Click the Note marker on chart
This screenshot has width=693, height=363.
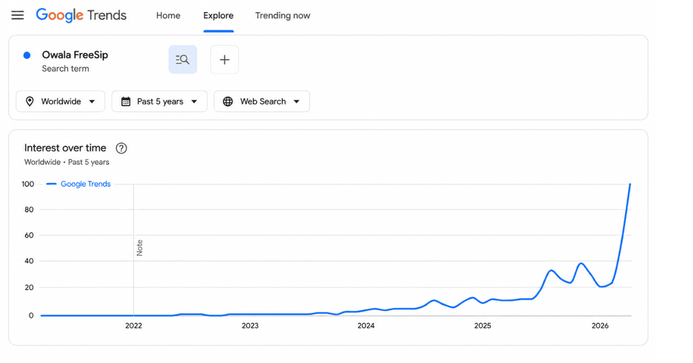[139, 248]
